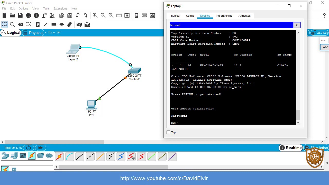Click the device search field in bottom panel
The image size is (329, 185).
(x=27, y=163)
